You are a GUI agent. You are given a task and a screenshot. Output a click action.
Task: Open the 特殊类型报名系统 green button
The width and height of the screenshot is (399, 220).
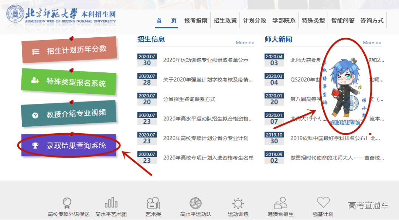click(69, 82)
